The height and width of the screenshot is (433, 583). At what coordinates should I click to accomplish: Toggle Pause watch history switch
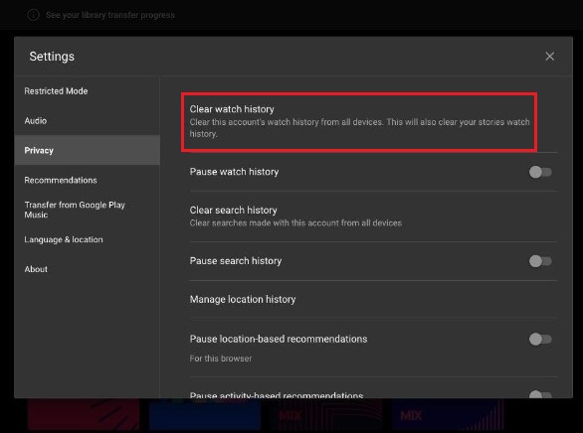click(540, 172)
